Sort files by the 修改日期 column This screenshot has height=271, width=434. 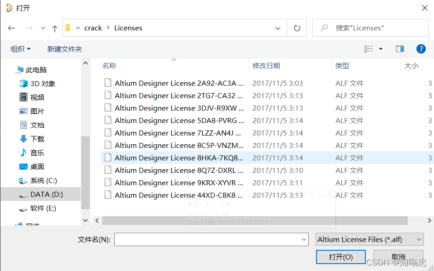[x=267, y=66]
